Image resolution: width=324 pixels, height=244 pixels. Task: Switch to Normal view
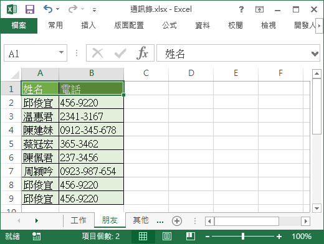pyautogui.click(x=143, y=236)
